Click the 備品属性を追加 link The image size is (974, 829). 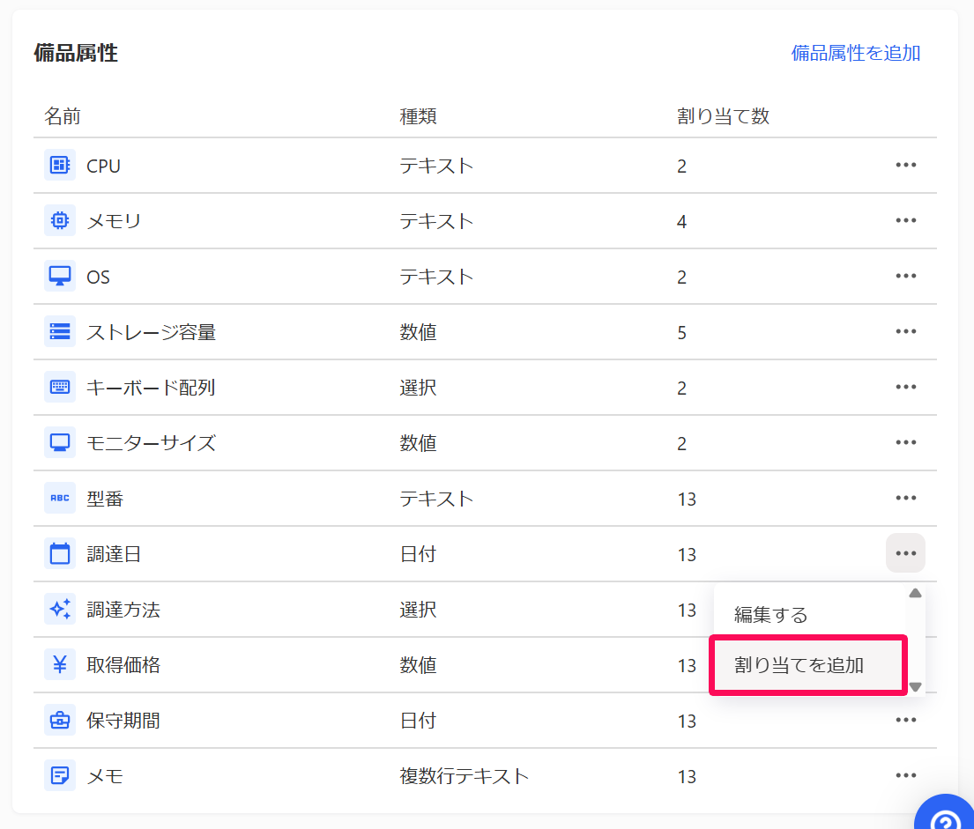(855, 53)
